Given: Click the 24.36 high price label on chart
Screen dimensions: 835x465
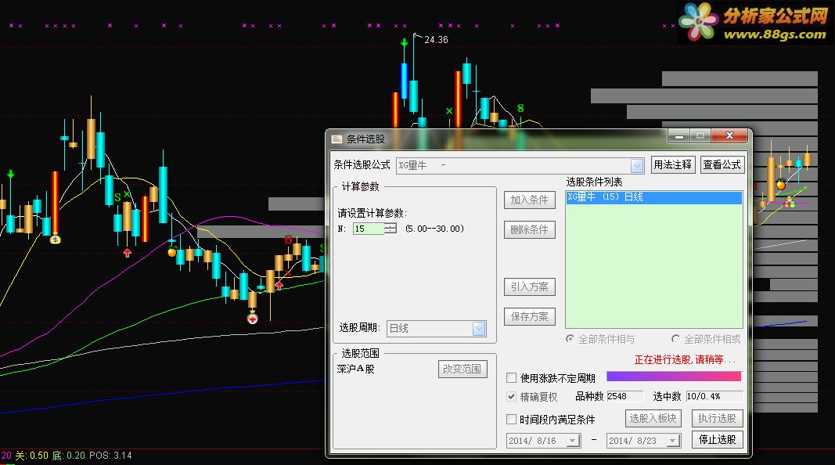Looking at the screenshot, I should click(x=436, y=40).
